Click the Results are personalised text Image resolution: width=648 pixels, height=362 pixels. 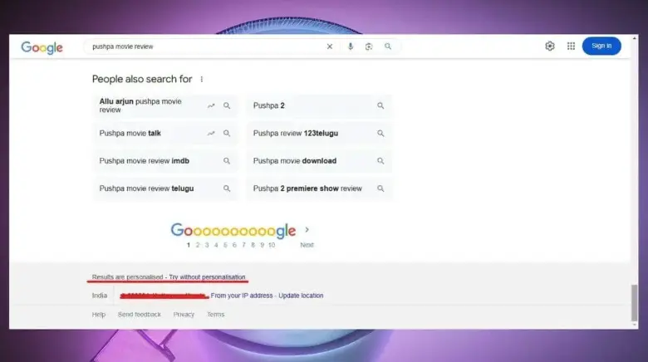click(x=127, y=276)
